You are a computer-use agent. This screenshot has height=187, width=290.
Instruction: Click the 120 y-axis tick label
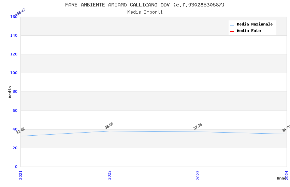[x=14, y=54]
